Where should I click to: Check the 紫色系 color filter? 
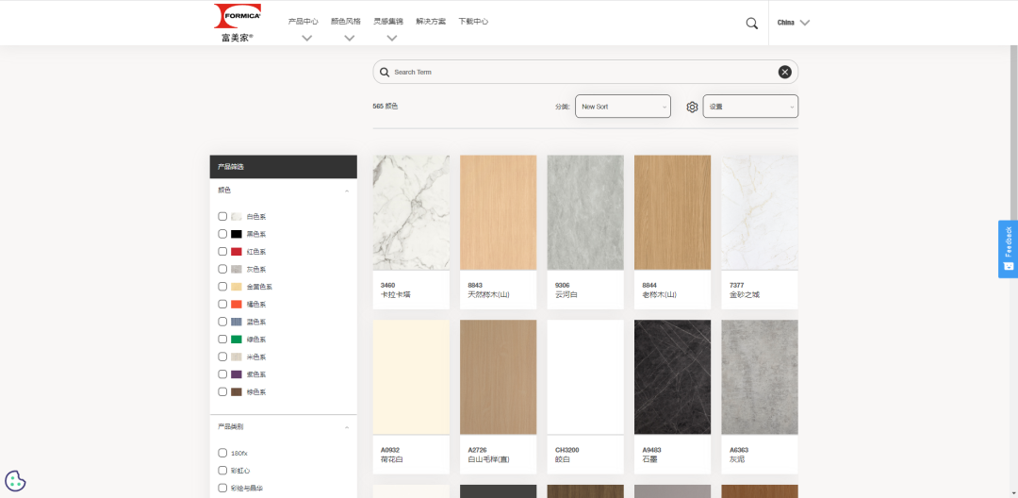222,374
